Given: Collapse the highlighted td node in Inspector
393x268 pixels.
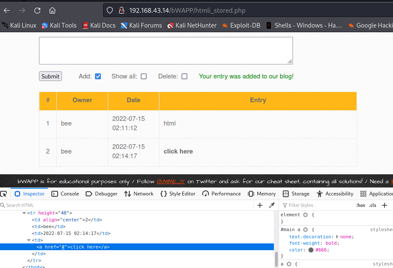Looking at the screenshot, I should [28, 240].
